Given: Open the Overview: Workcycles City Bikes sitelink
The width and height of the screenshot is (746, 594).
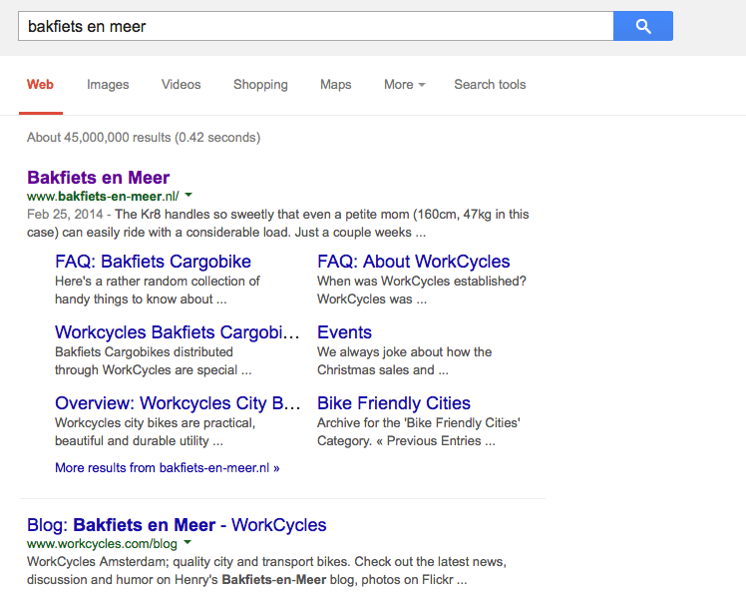Looking at the screenshot, I should pyautogui.click(x=177, y=403).
